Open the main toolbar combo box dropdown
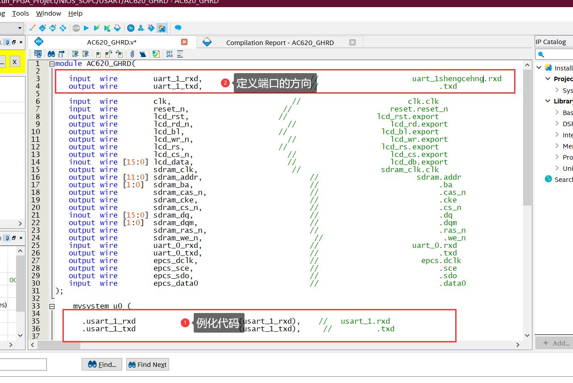Image resolution: width=573 pixels, height=383 pixels. (x=20, y=28)
